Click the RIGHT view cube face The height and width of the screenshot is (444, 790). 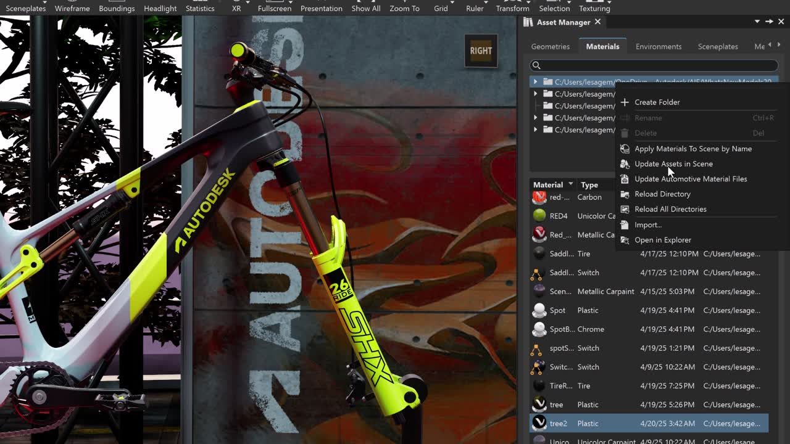tap(481, 51)
